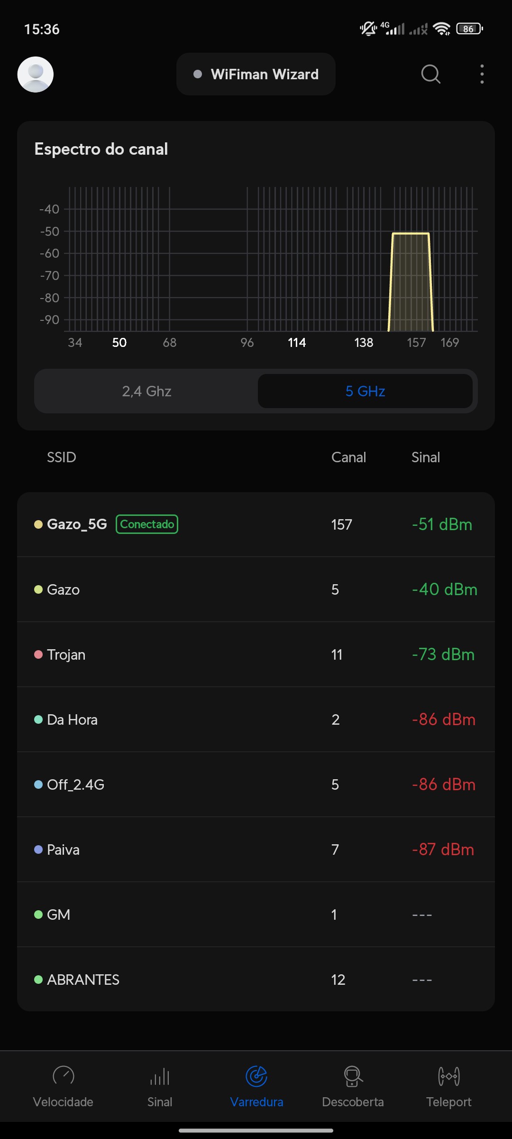Open the Velocidade speed test icon
Image resolution: width=512 pixels, height=1139 pixels.
click(x=63, y=1076)
